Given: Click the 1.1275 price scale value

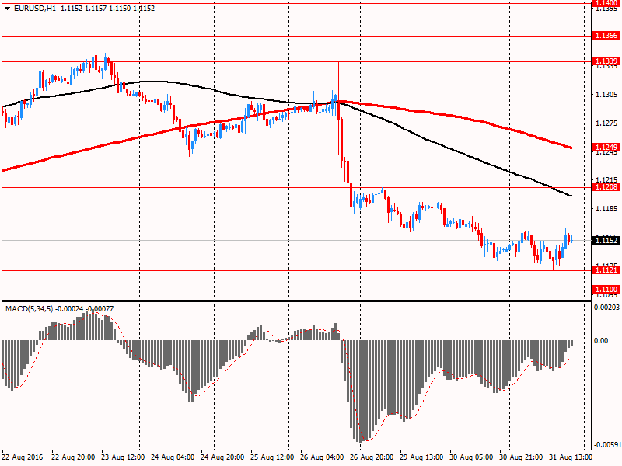Looking at the screenshot, I should click(606, 123).
